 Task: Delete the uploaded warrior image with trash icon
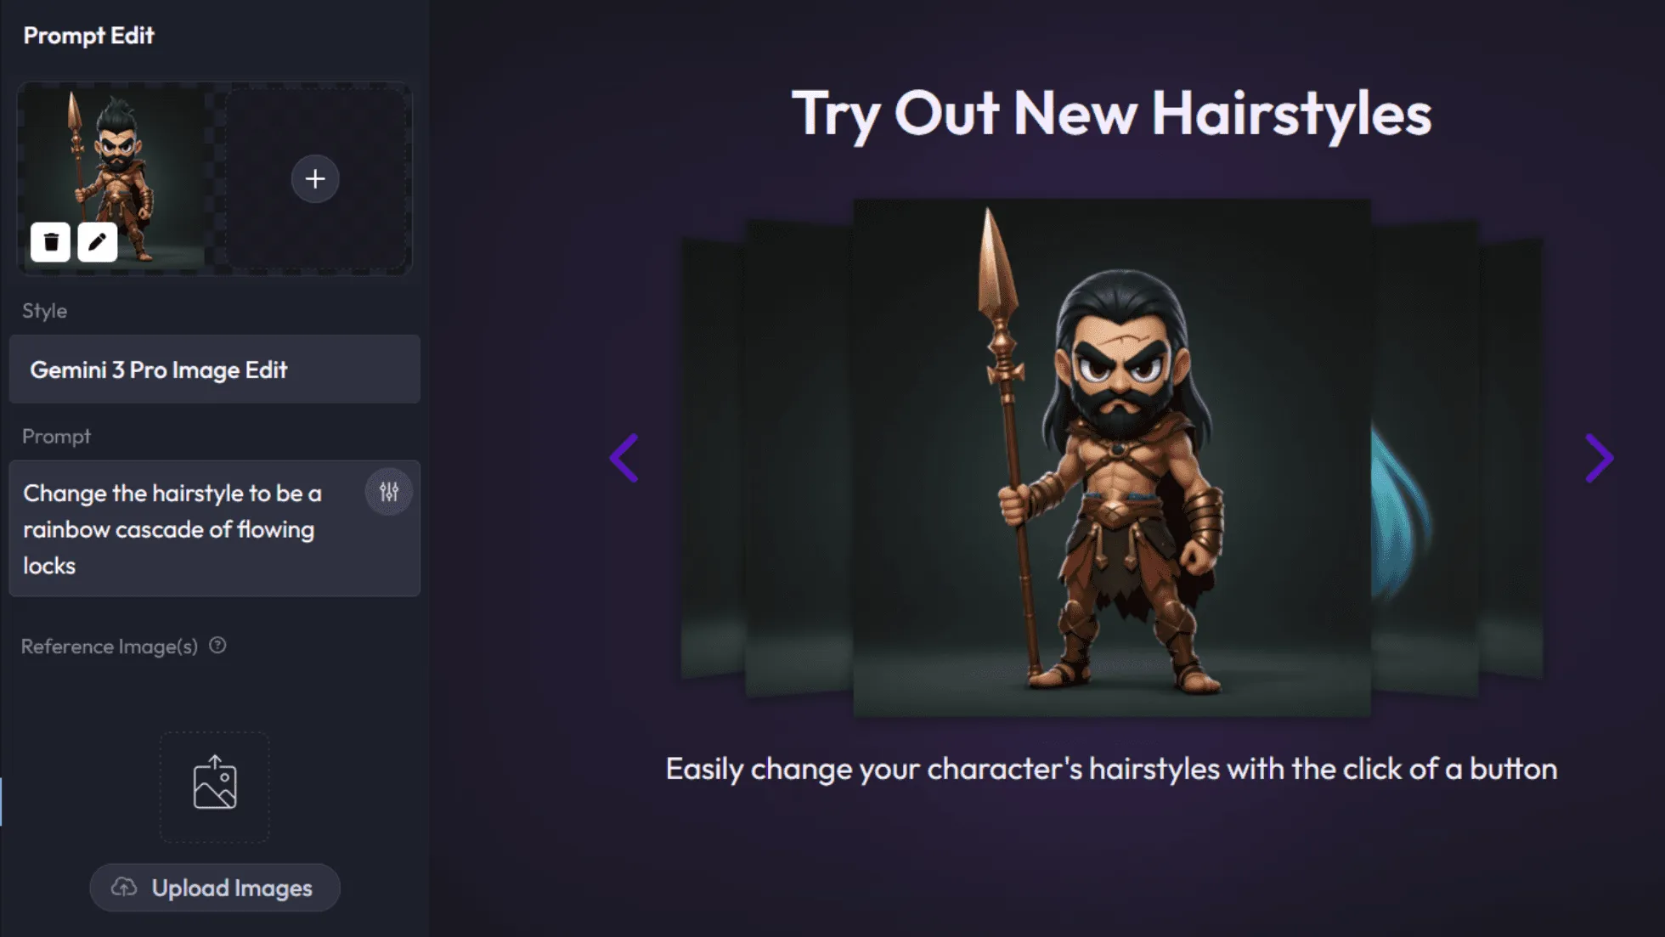click(x=50, y=242)
